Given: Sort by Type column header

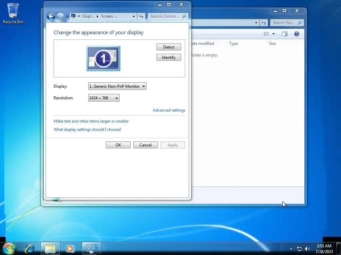Looking at the screenshot, I should 247,43.
